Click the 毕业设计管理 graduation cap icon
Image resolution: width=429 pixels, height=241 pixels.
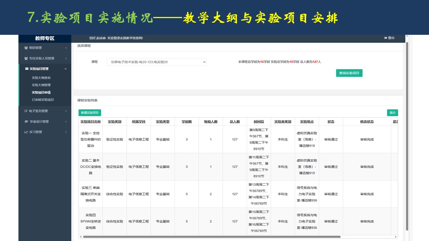[x=26, y=122]
